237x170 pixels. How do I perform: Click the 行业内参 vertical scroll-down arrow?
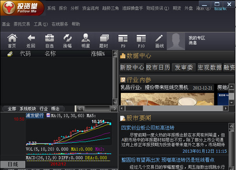pos(231,102)
